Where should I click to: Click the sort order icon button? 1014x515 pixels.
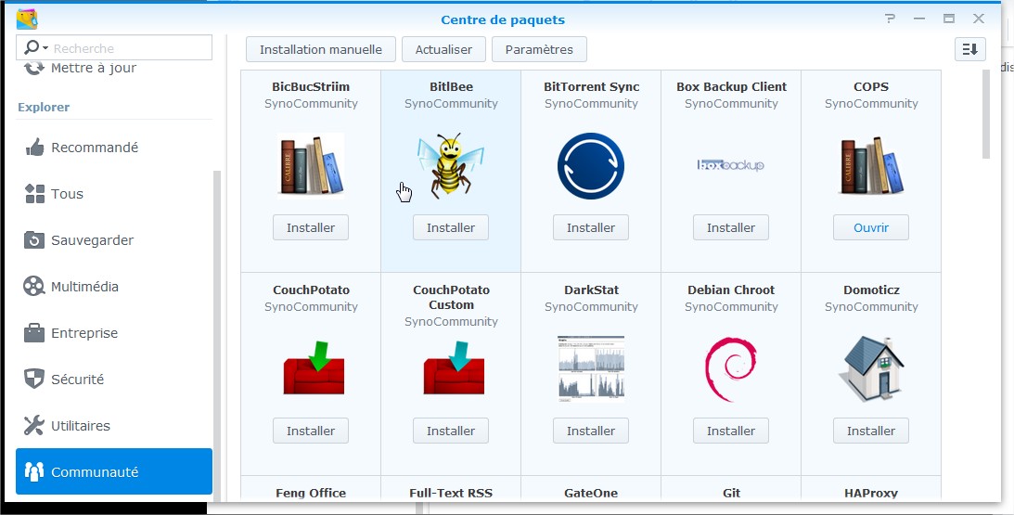click(x=970, y=49)
